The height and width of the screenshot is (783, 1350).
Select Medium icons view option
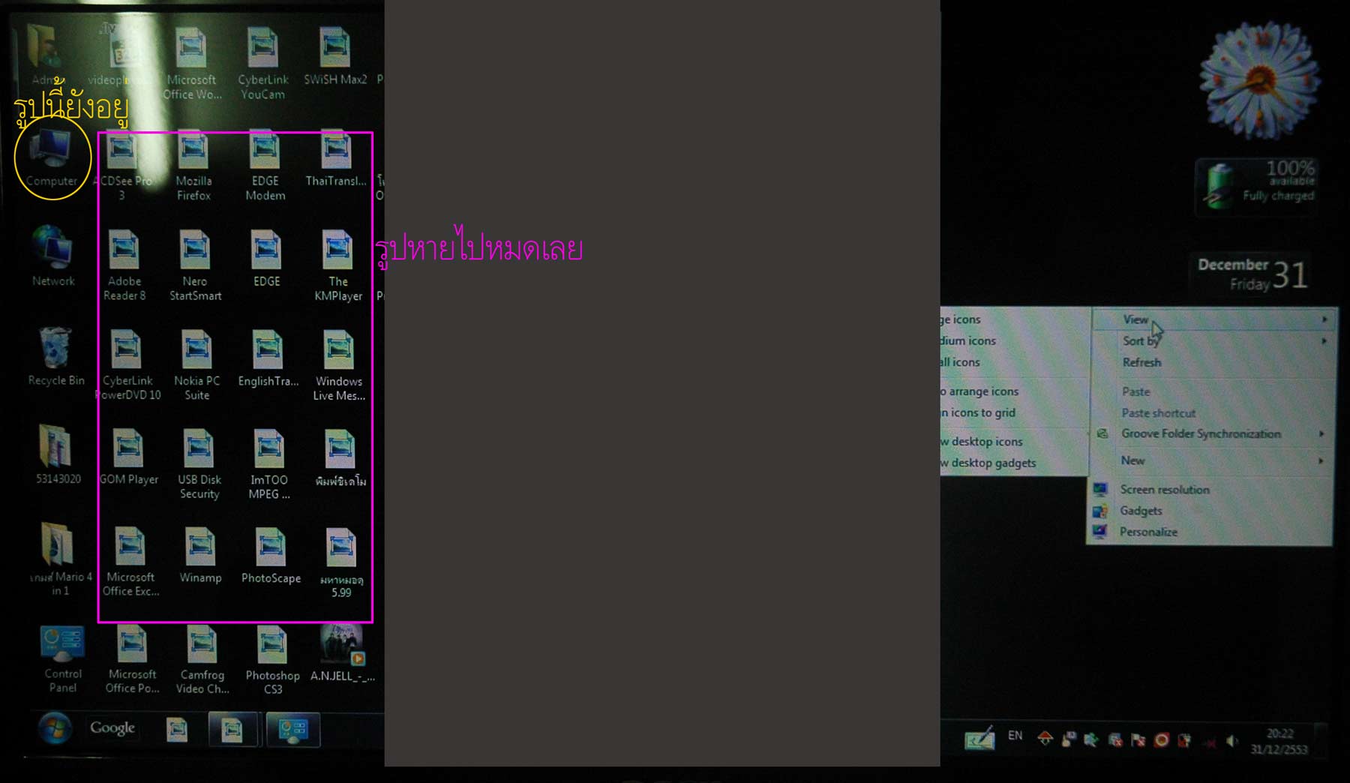(x=1015, y=340)
